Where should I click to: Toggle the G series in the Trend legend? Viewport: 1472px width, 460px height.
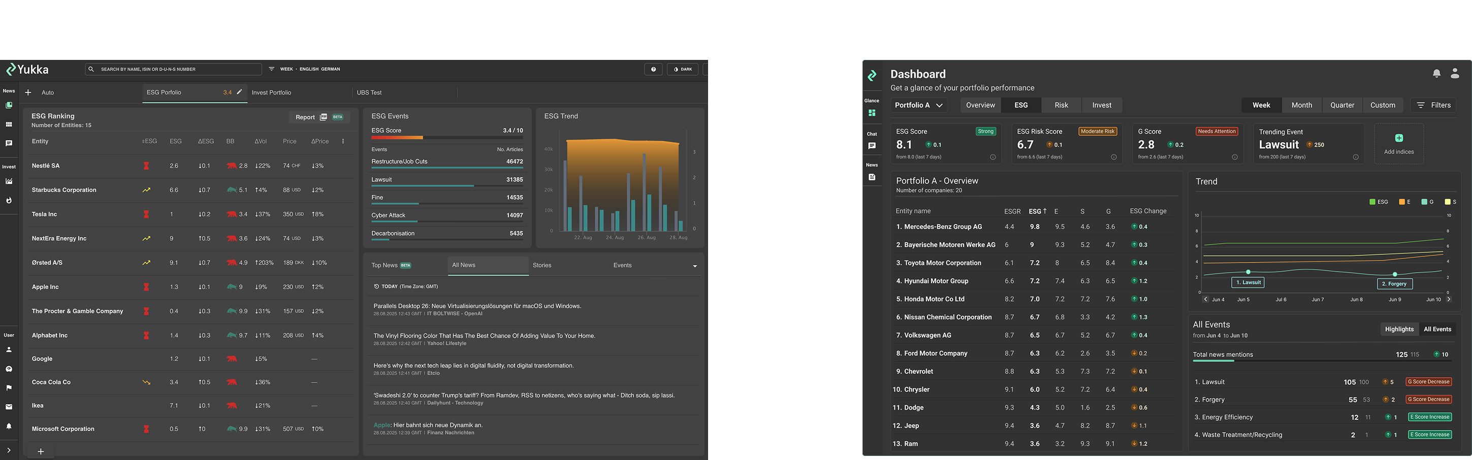pyautogui.click(x=1427, y=202)
